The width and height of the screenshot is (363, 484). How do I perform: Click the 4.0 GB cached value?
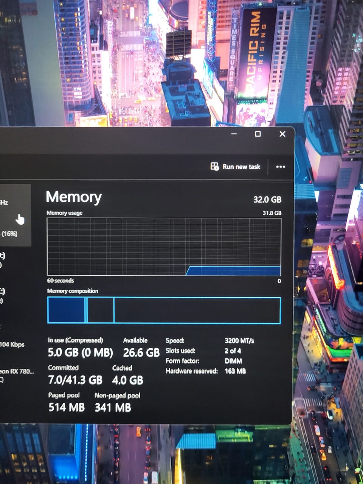pos(127,380)
